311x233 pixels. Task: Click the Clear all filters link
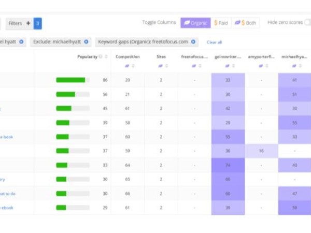point(214,42)
